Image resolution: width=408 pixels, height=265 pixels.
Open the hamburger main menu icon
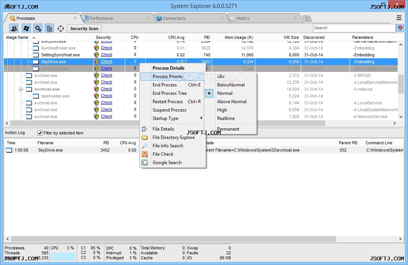(399, 18)
